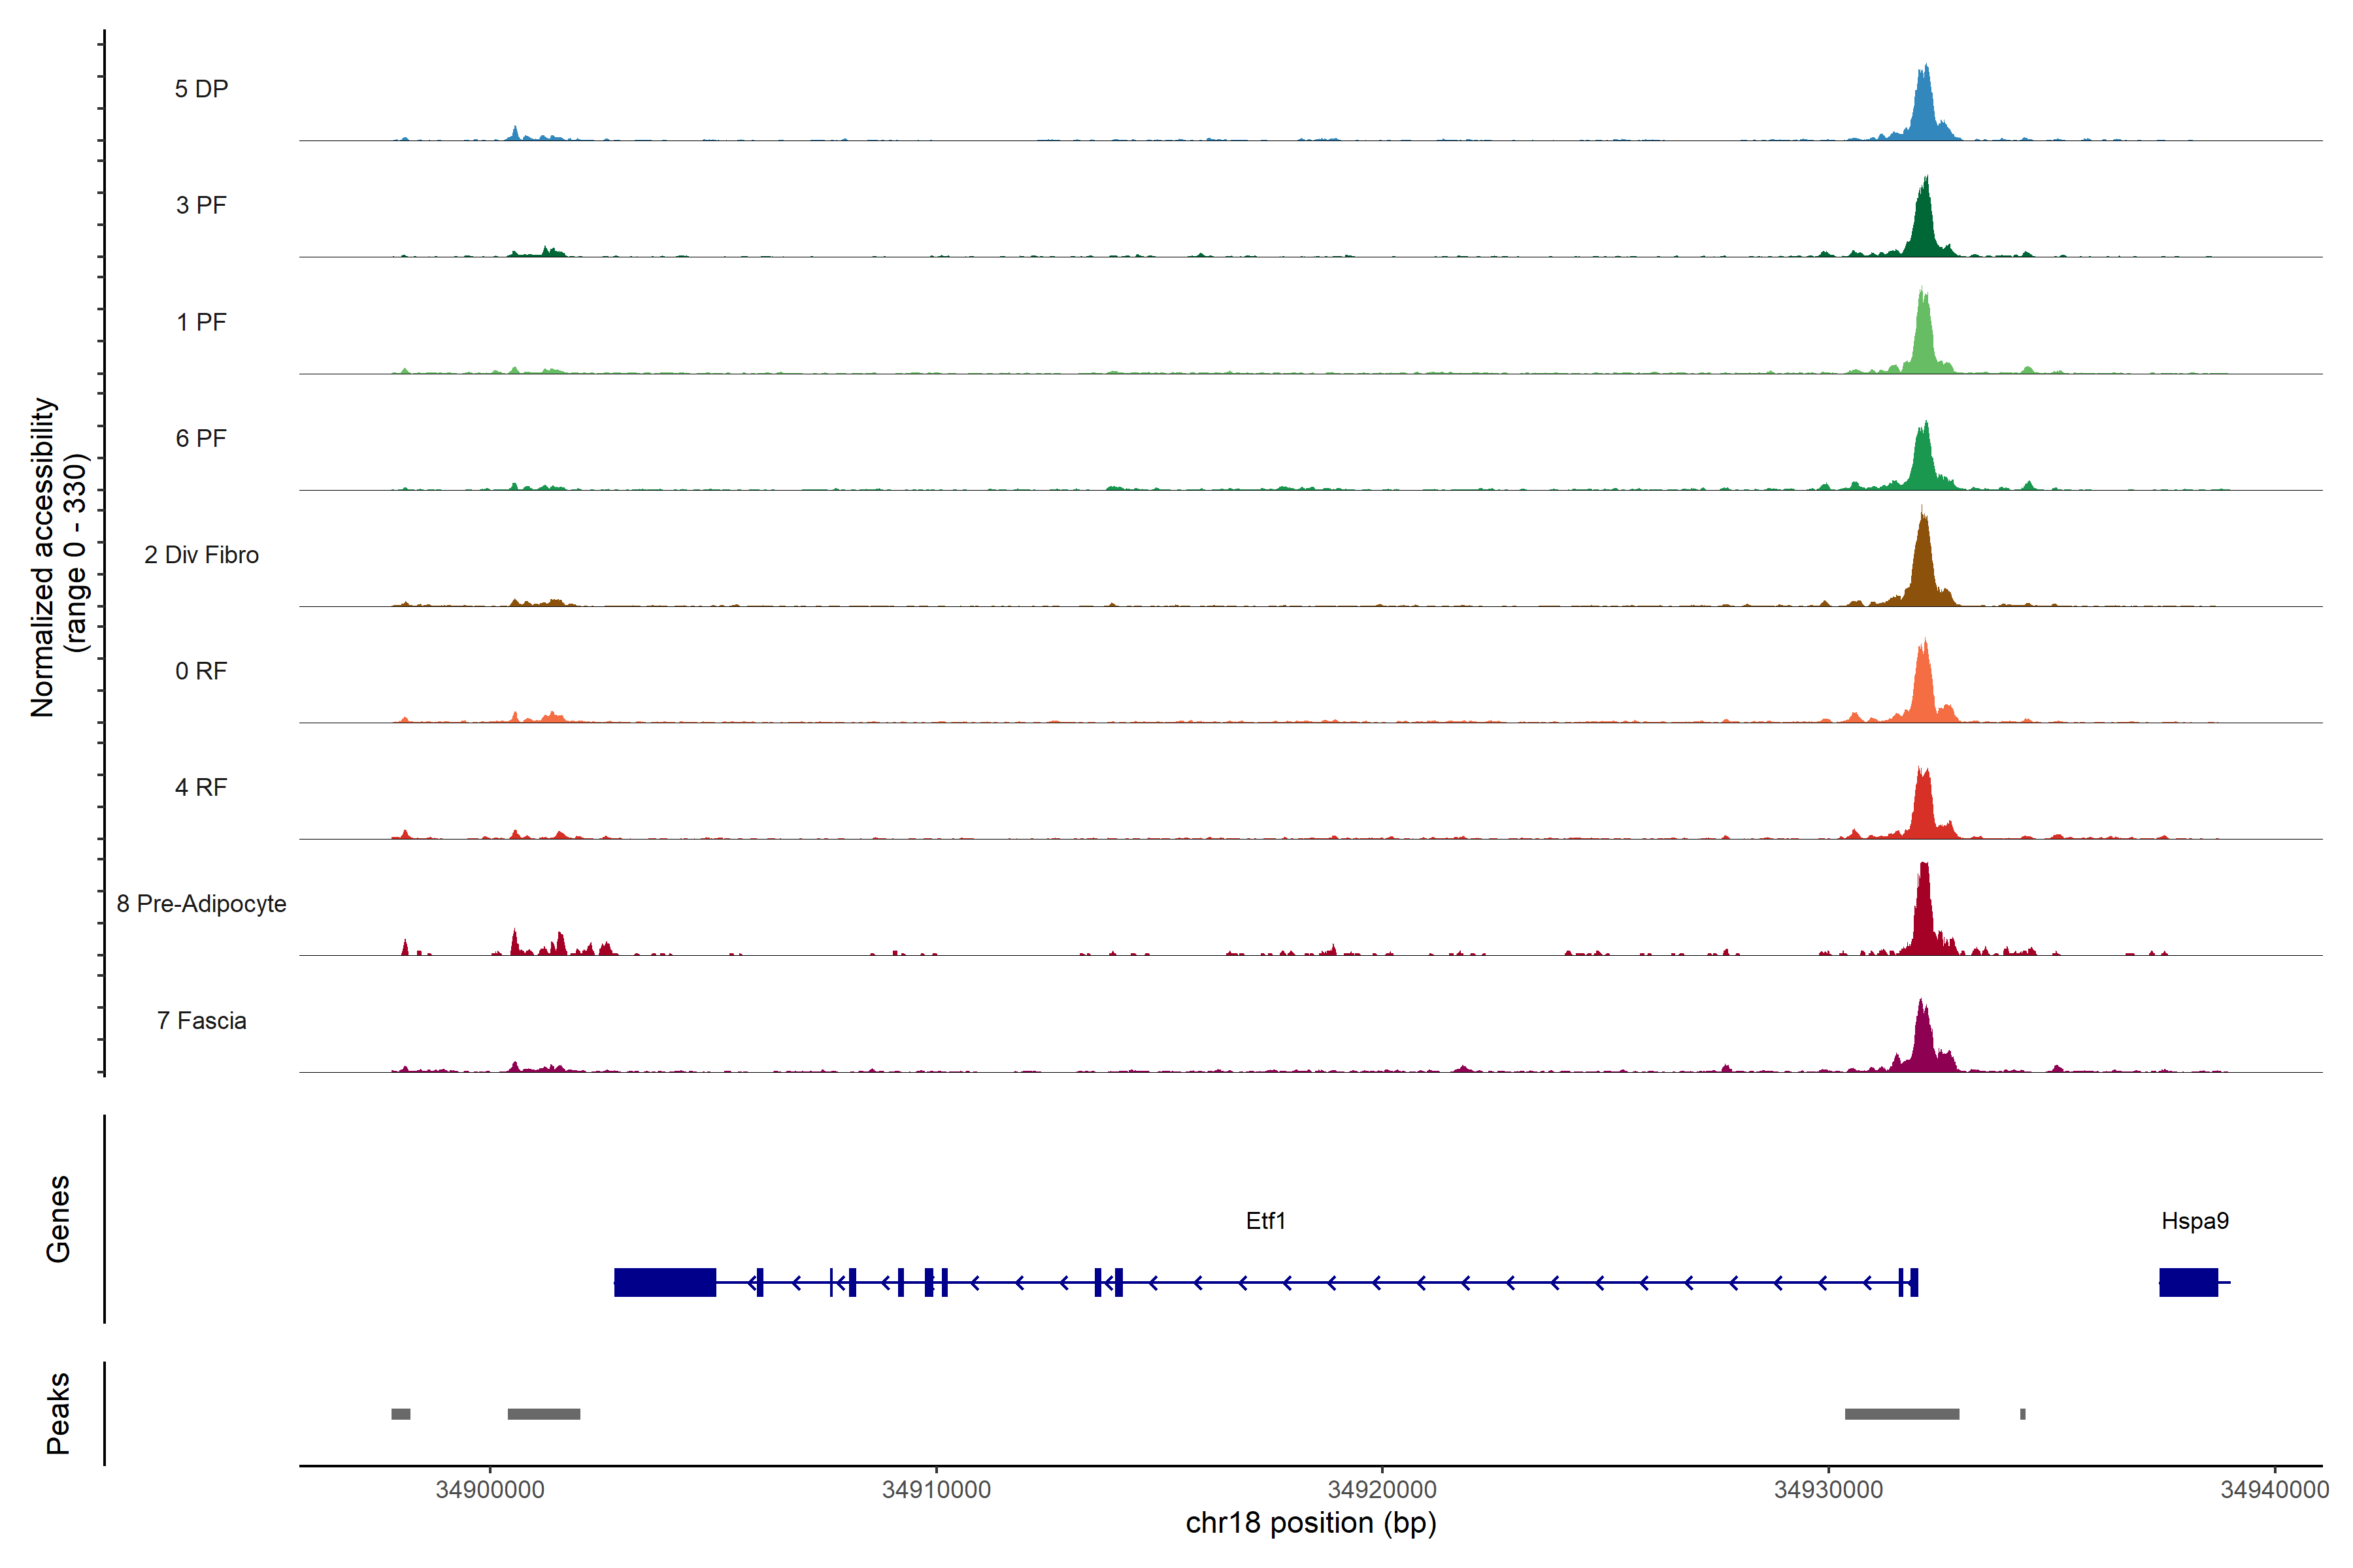
Task: Click the gray peak bar near 34900000
Action: (543, 1414)
